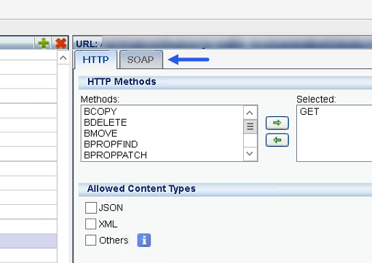Select the HTTP tab

click(95, 60)
